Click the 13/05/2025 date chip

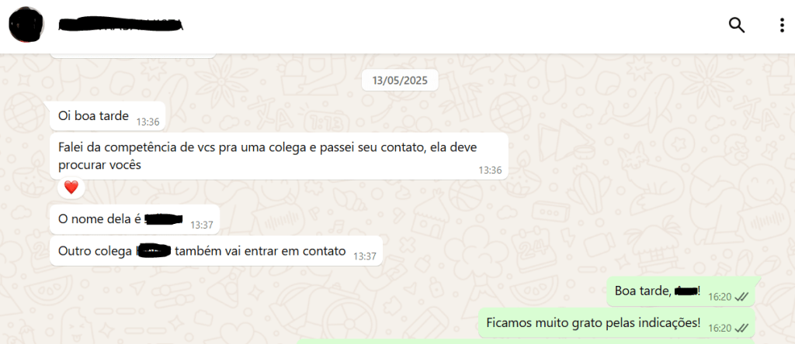point(400,81)
